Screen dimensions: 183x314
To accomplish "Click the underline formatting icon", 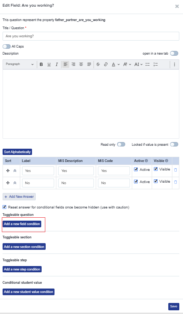I will coord(49,64).
